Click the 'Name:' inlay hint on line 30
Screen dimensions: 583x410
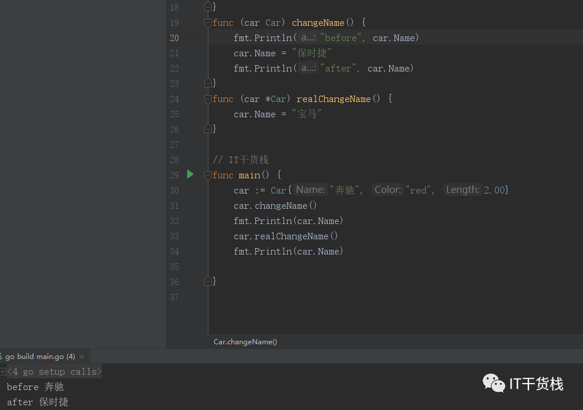pos(311,190)
